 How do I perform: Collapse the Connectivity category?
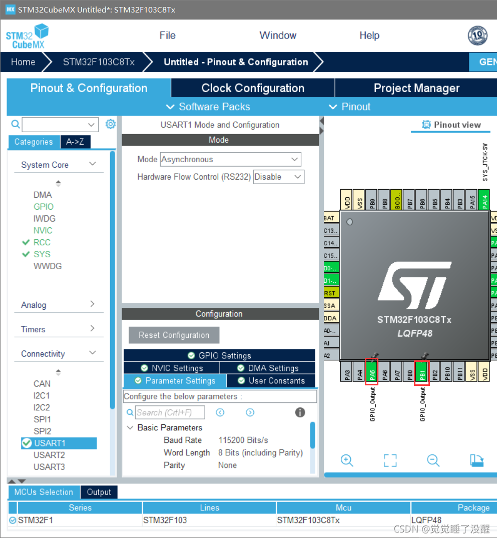(92, 353)
